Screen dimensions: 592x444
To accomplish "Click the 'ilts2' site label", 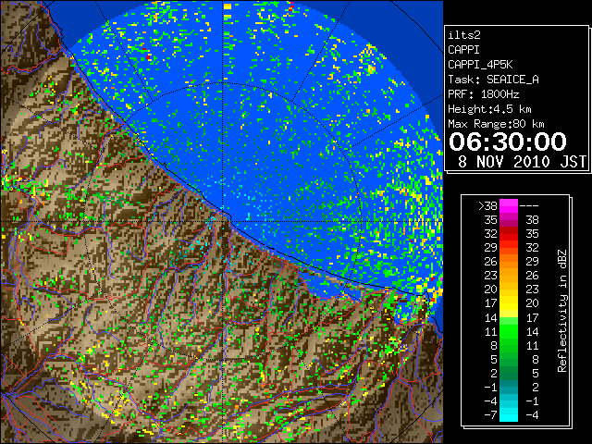I will click(x=464, y=35).
